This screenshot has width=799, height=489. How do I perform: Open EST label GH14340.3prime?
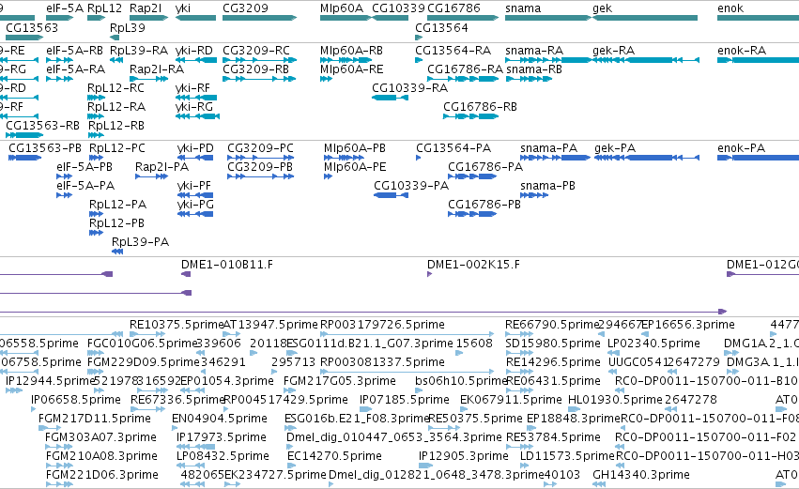tap(641, 475)
